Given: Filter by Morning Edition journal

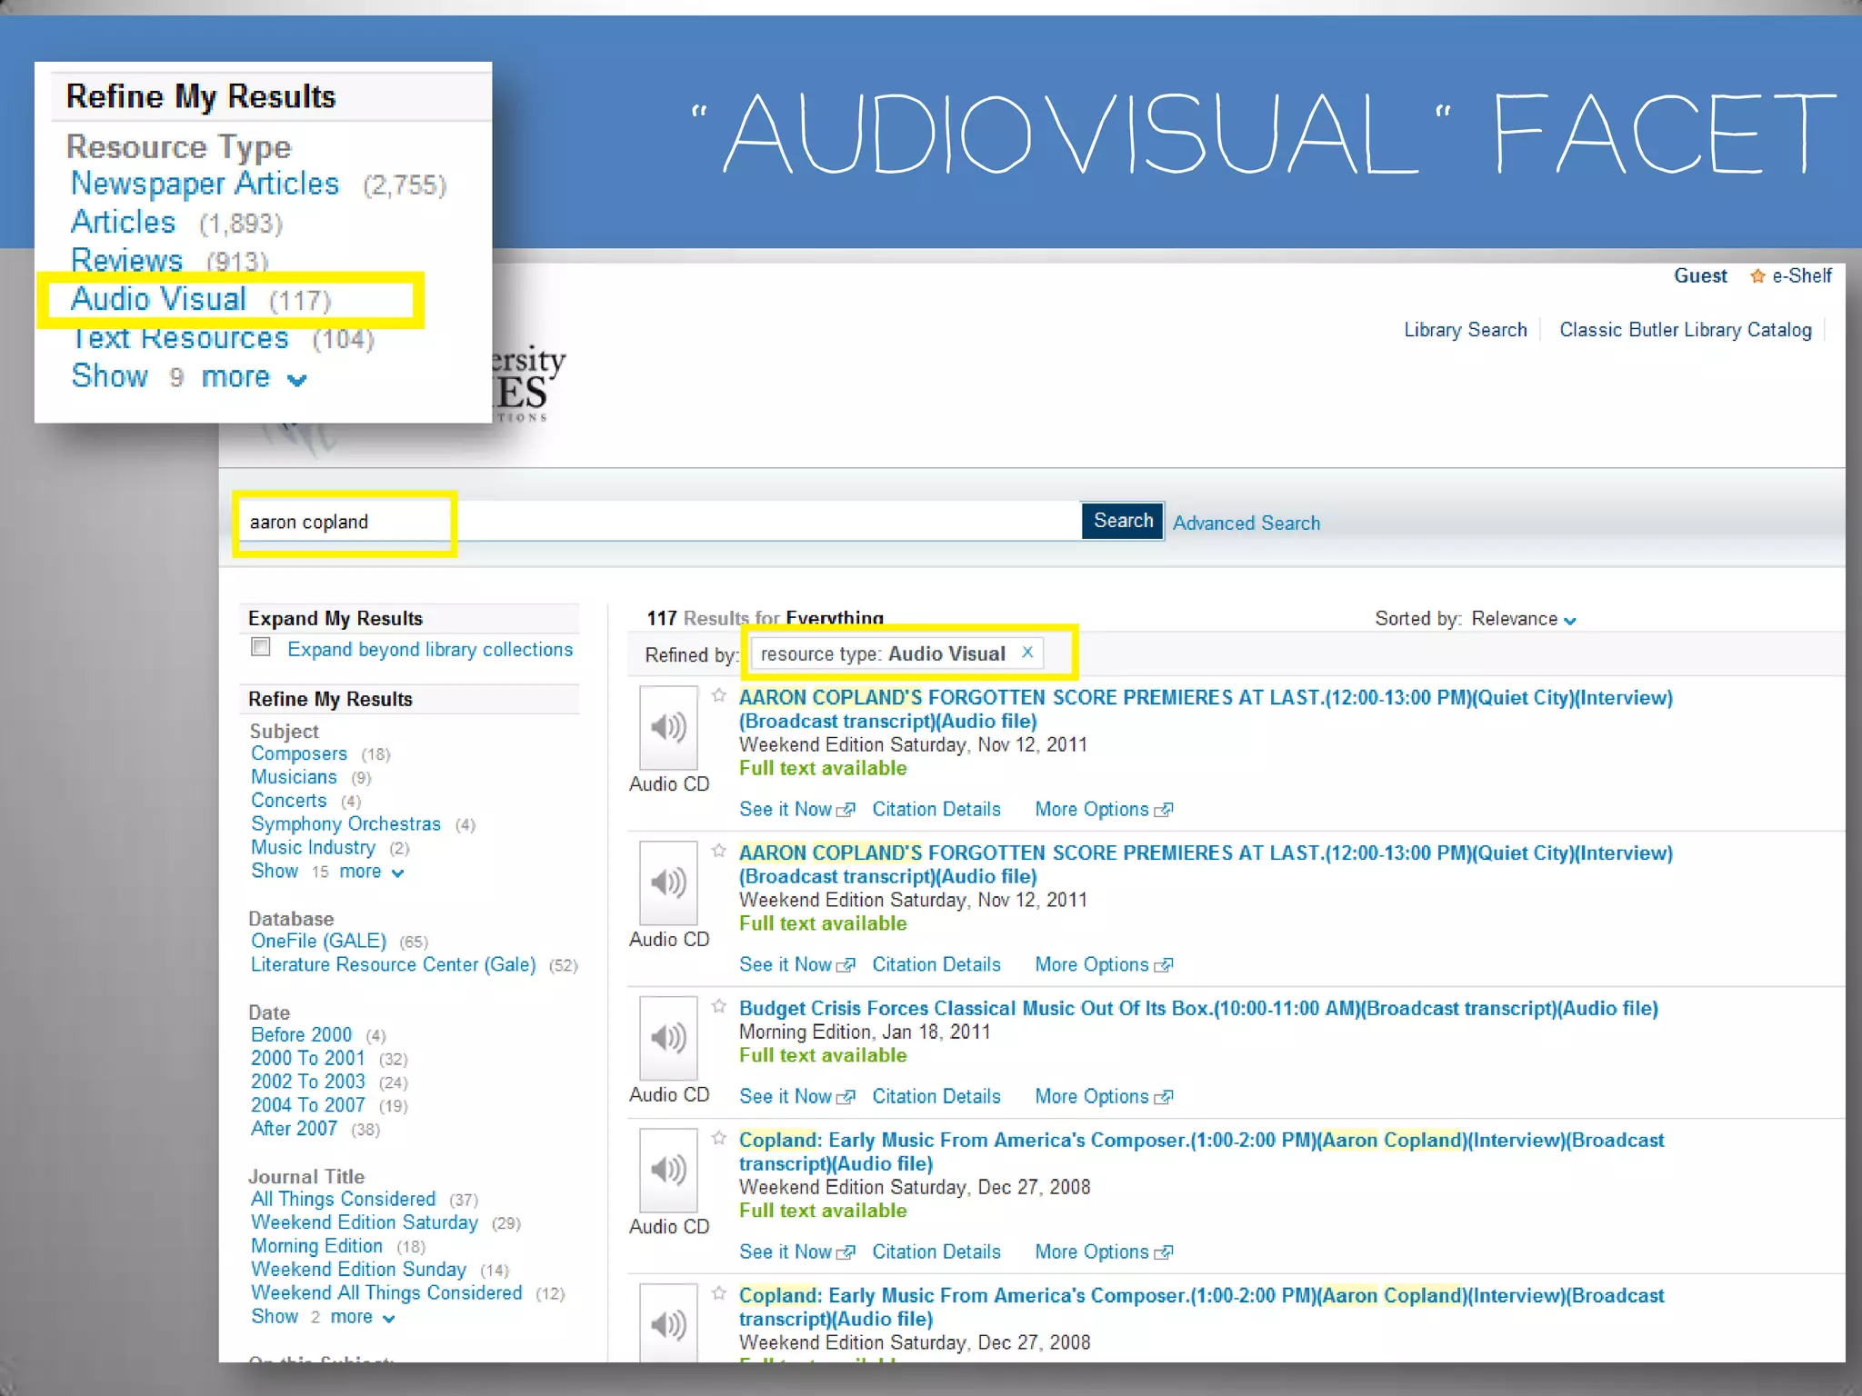Looking at the screenshot, I should click(316, 1246).
